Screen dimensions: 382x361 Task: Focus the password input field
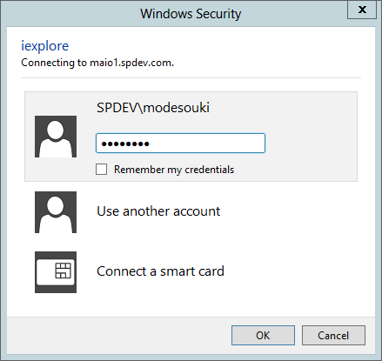pyautogui.click(x=180, y=144)
